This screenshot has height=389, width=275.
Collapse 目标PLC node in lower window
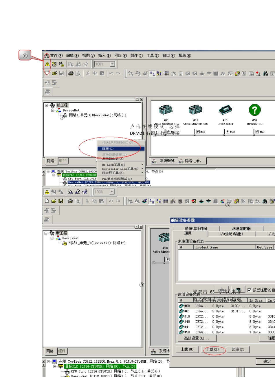click(55, 366)
